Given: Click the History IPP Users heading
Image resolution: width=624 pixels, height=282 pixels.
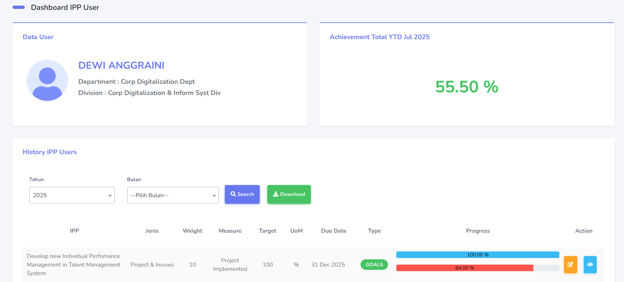Looking at the screenshot, I should coord(50,152).
